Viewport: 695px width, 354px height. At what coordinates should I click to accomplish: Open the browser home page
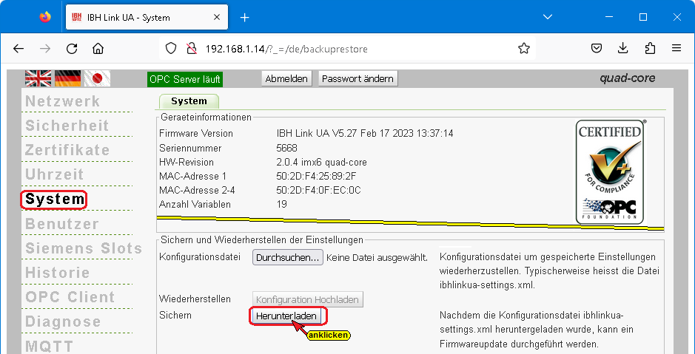[x=98, y=49]
